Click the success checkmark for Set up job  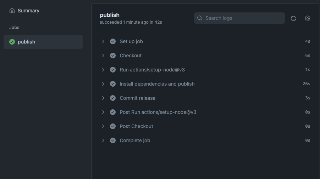(113, 41)
